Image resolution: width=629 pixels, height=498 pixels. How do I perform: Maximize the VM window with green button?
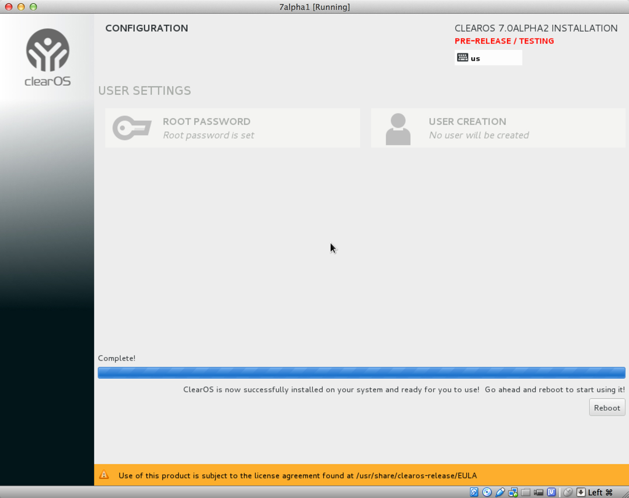33,7
